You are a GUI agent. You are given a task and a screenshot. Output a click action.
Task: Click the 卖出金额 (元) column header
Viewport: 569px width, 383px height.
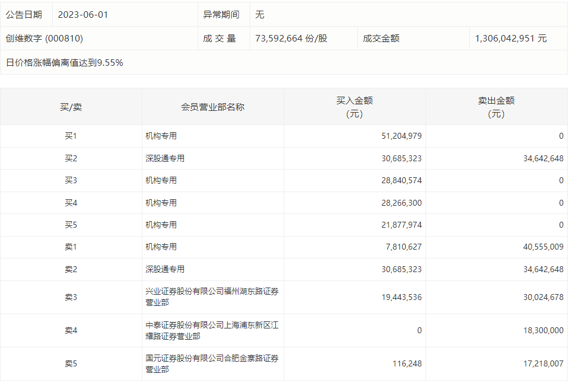pos(496,107)
